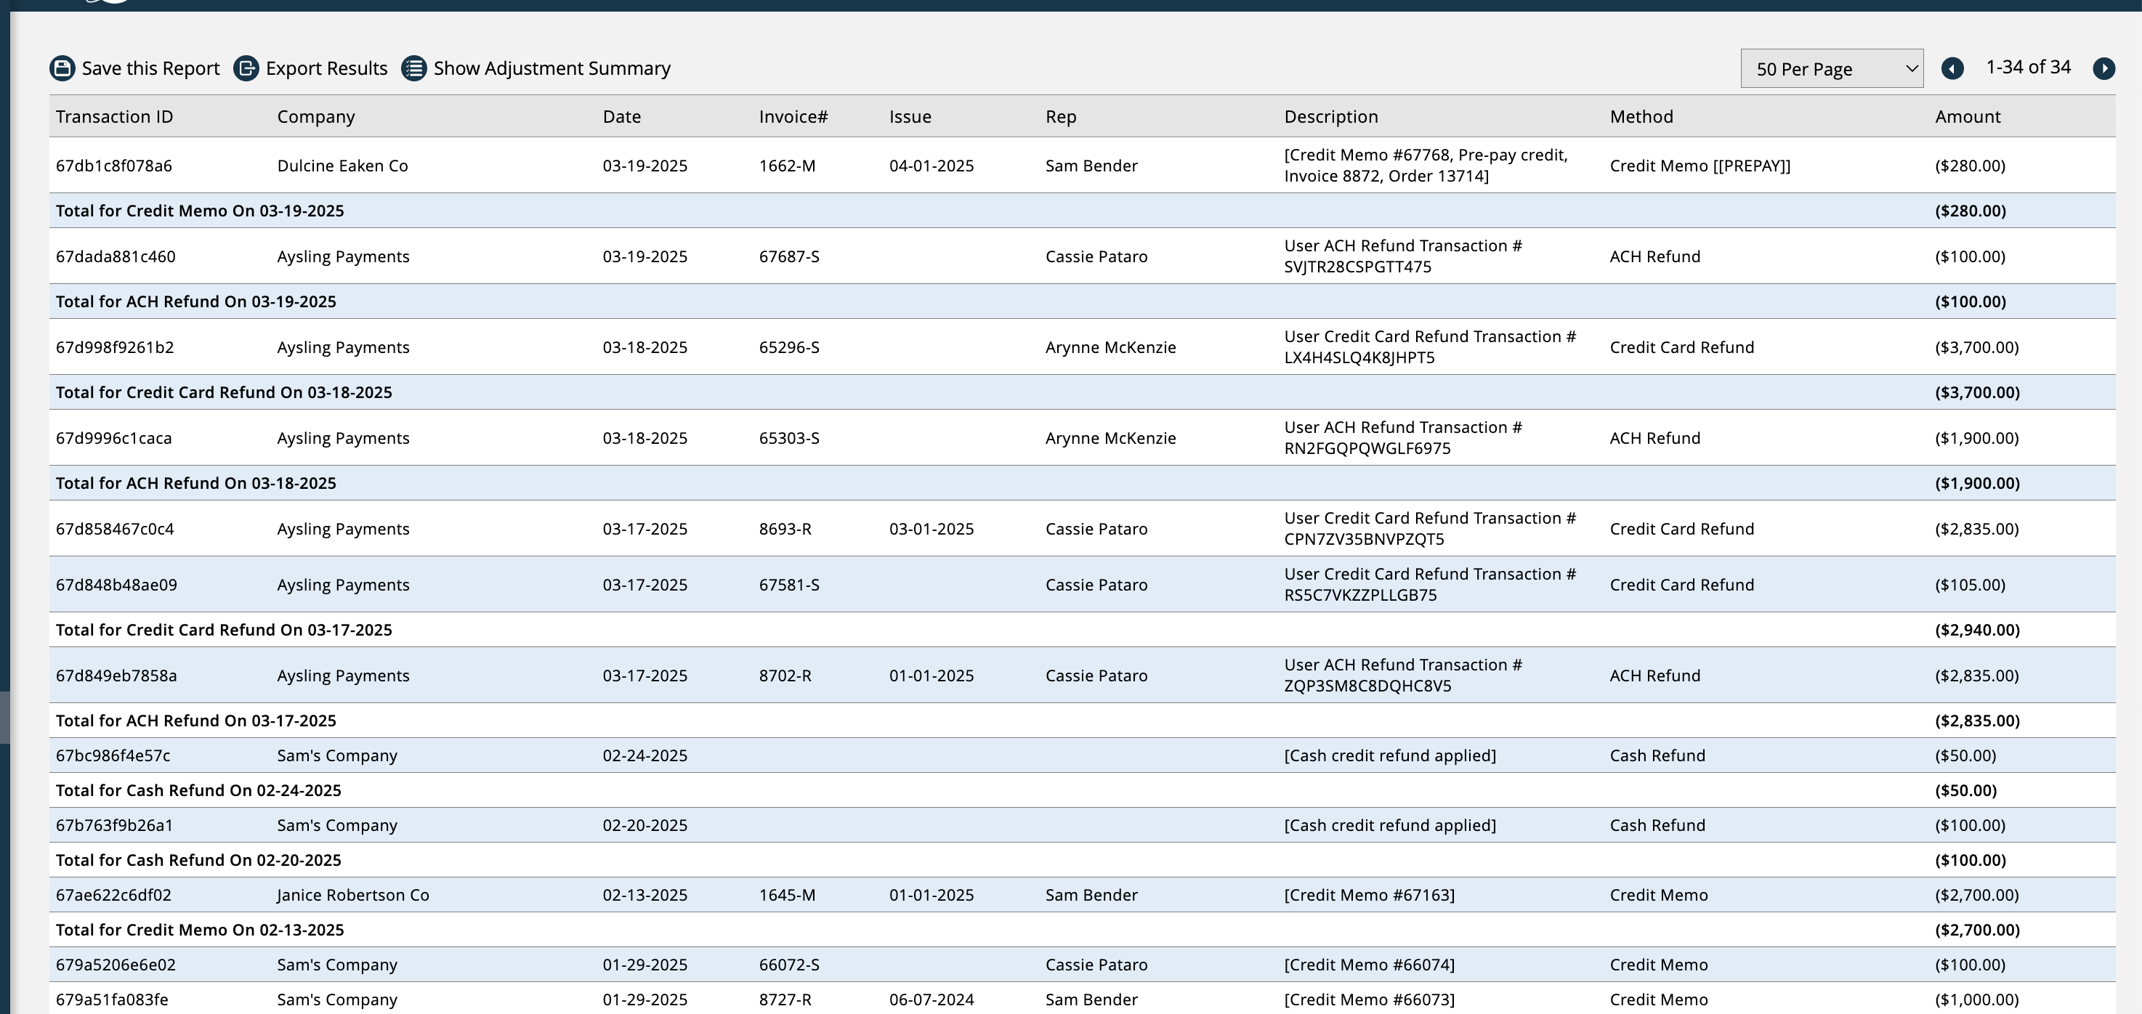Sort by Rep column header
This screenshot has width=2142, height=1014.
[1061, 116]
